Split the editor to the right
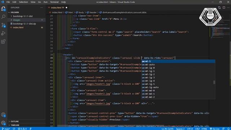This screenshot has height=130, width=231. [224, 8]
